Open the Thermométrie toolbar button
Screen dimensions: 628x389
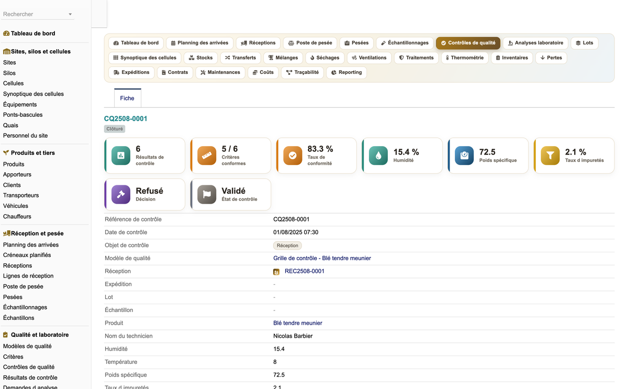click(x=465, y=58)
